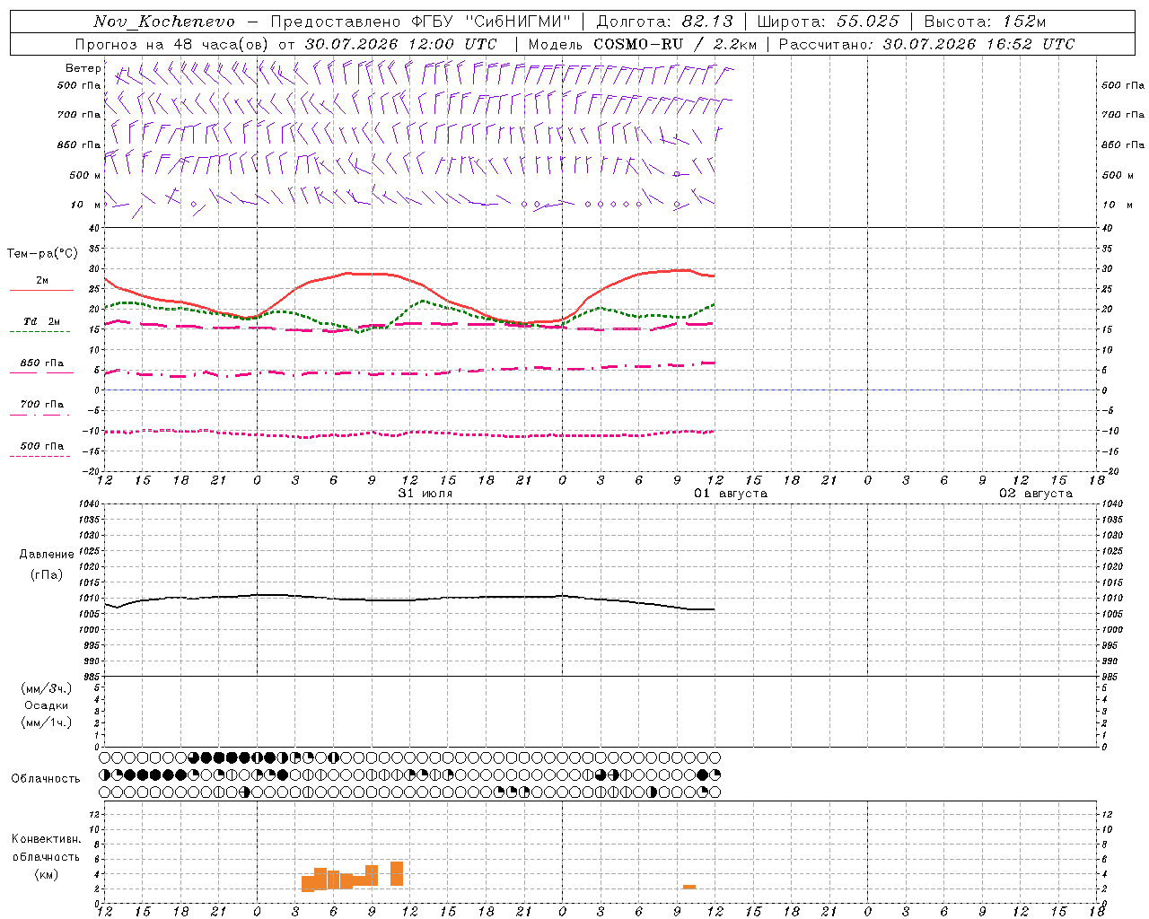Select the red 2м temperature legend line
1149x919 pixels.
point(41,290)
